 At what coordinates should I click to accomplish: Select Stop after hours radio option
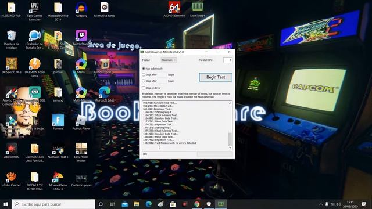pos(144,81)
